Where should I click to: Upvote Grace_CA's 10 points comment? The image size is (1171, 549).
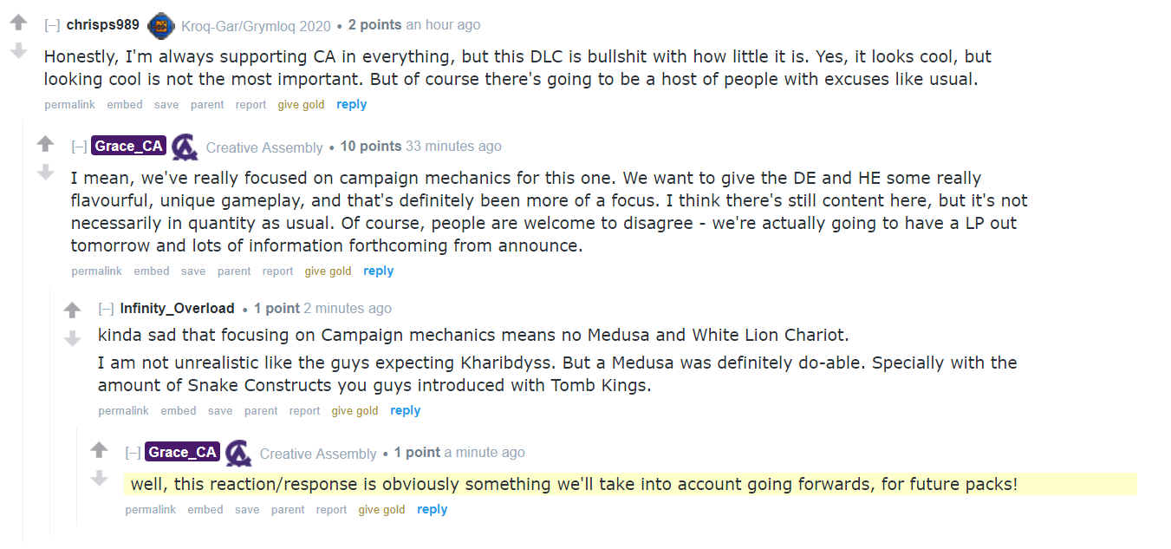[46, 144]
